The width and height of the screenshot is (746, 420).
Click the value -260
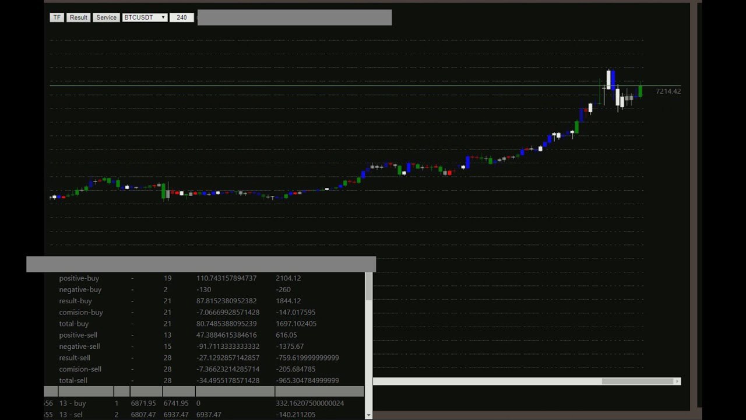coord(283,289)
